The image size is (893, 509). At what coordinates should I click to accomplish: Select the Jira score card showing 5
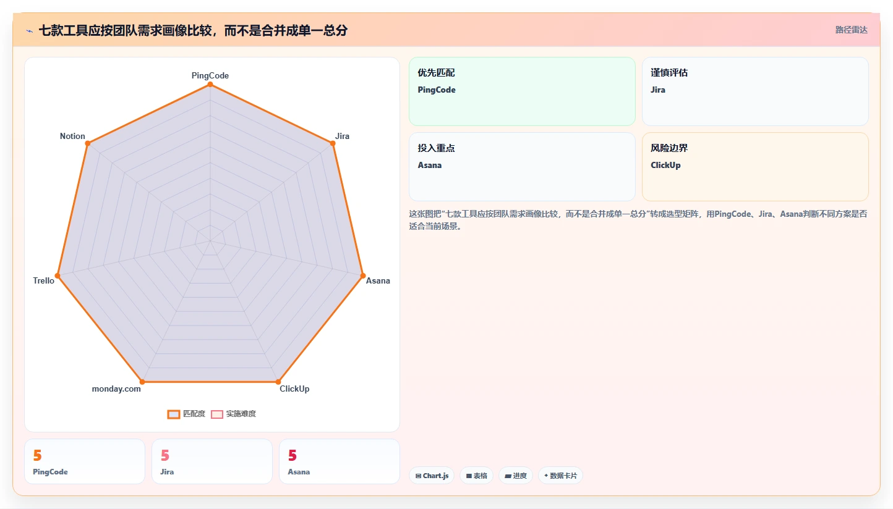(212, 461)
